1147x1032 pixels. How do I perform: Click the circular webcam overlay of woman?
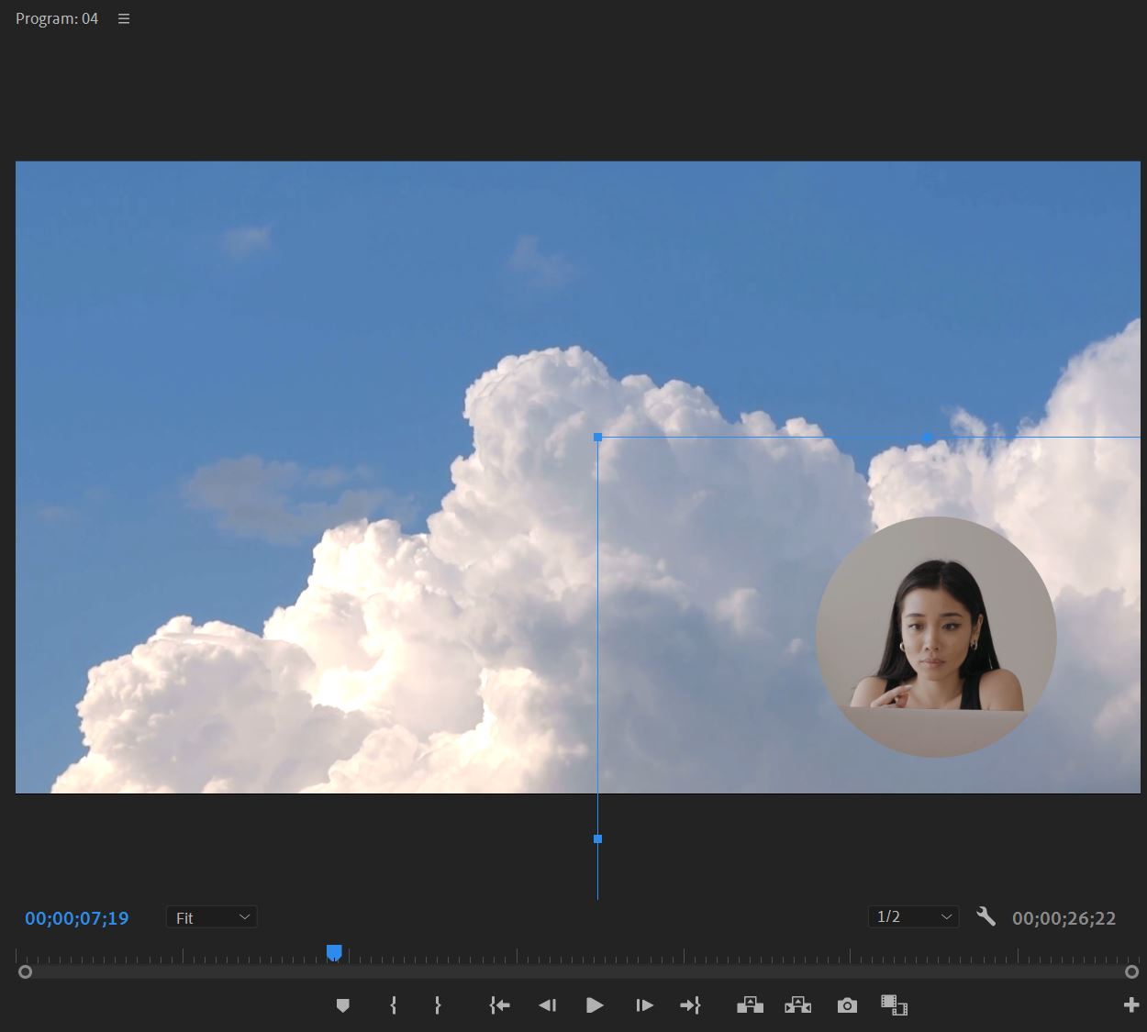pos(936,637)
